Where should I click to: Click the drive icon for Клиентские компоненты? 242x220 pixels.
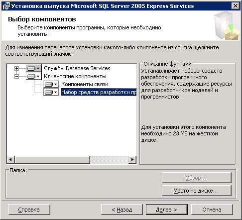pyautogui.click(x=31, y=76)
